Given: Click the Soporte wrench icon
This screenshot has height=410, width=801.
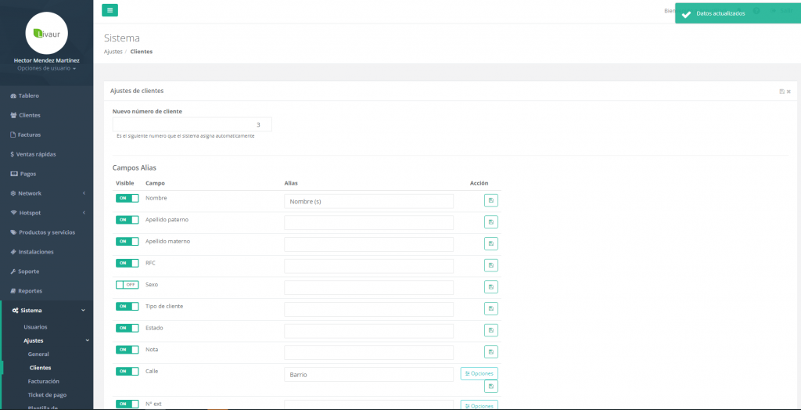Looking at the screenshot, I should (13, 272).
